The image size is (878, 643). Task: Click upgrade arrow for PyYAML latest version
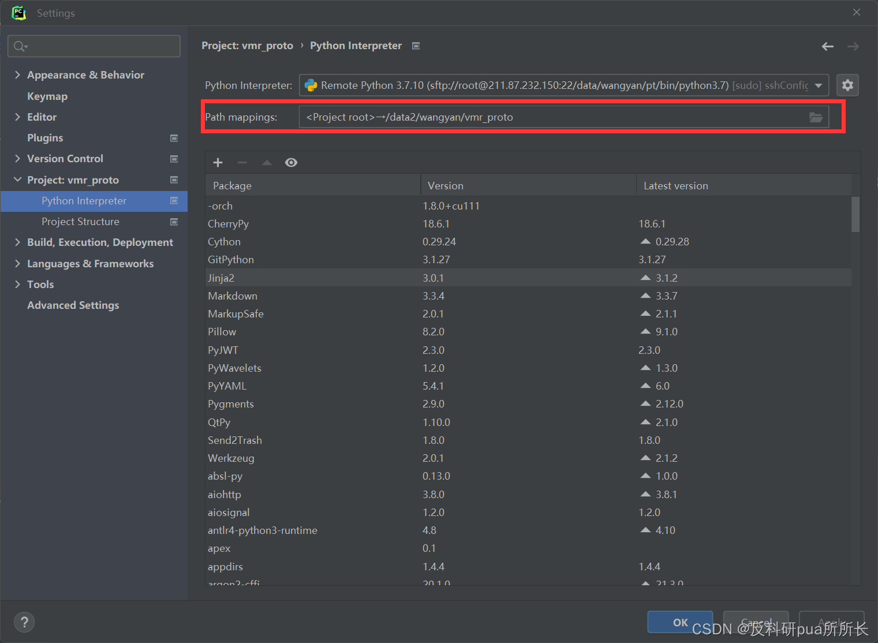click(x=645, y=386)
